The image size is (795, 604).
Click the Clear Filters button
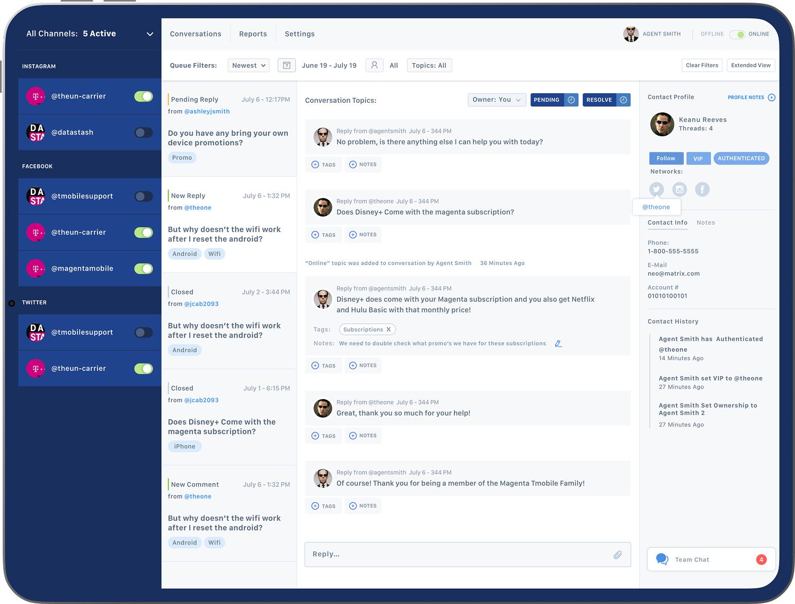pyautogui.click(x=702, y=65)
